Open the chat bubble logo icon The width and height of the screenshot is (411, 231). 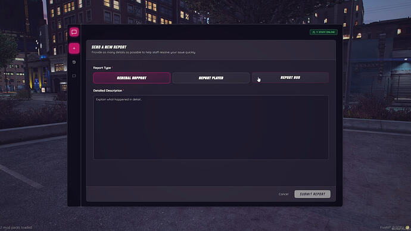coord(74,32)
